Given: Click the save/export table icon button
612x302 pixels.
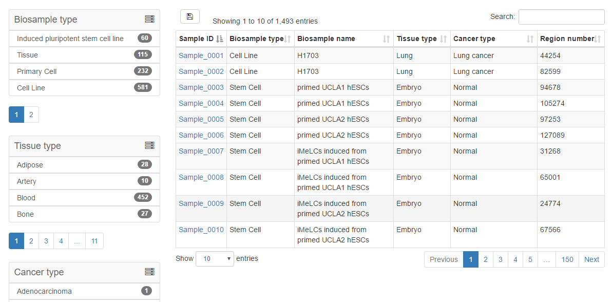Looking at the screenshot, I should pos(189,16).
